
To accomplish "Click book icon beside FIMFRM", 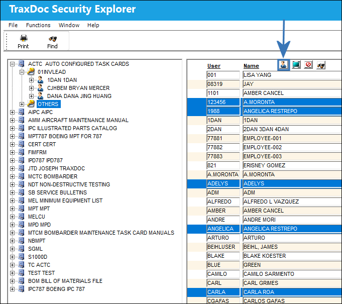I will click(x=21, y=152).
